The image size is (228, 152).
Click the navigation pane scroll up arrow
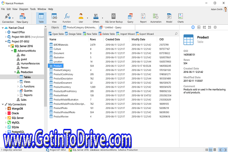pyautogui.click(x=46, y=27)
